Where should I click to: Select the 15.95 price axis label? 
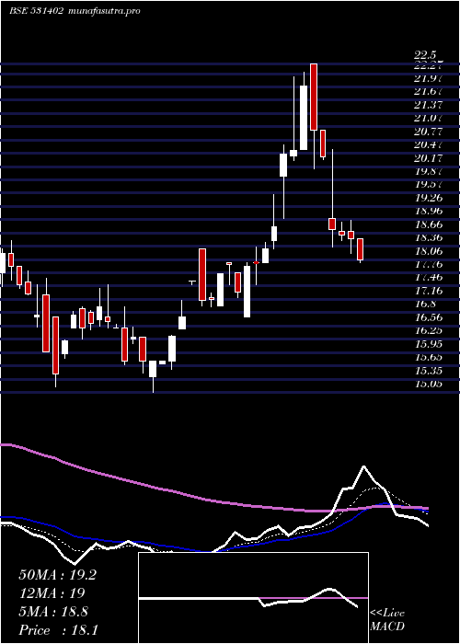click(429, 344)
